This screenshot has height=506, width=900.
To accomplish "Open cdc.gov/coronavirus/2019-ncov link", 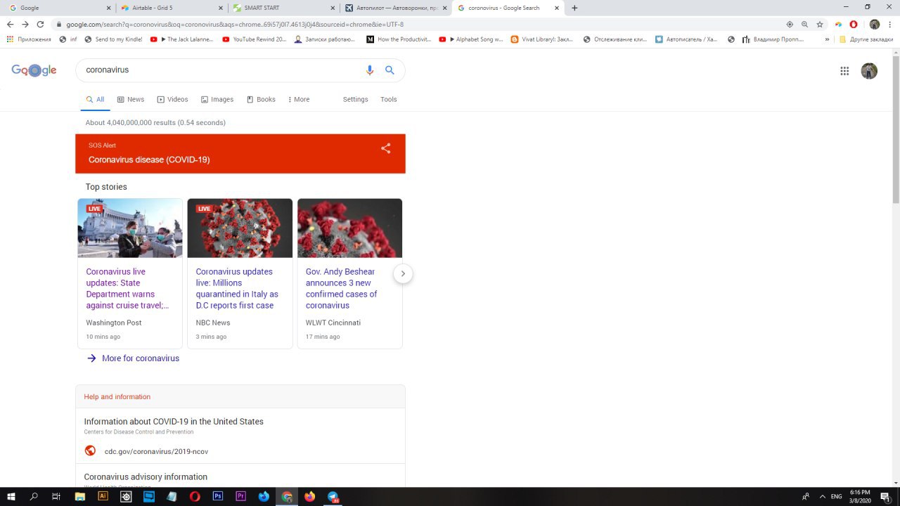I will click(156, 451).
